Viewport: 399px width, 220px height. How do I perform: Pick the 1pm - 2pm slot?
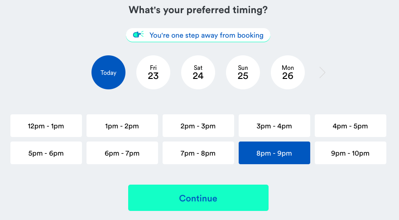coord(122,126)
